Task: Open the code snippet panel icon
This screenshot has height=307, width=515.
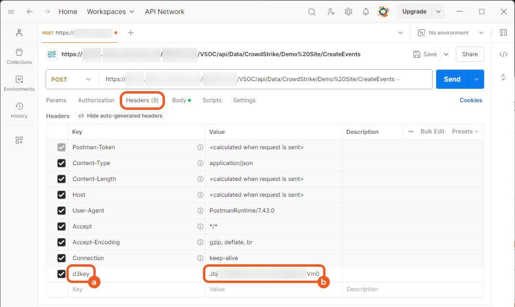Action: [x=503, y=54]
